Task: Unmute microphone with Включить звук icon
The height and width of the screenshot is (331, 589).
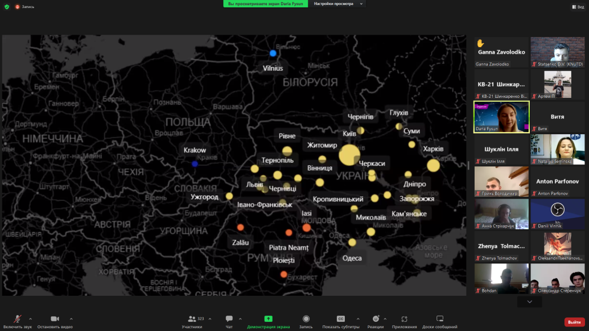Action: coord(17,318)
